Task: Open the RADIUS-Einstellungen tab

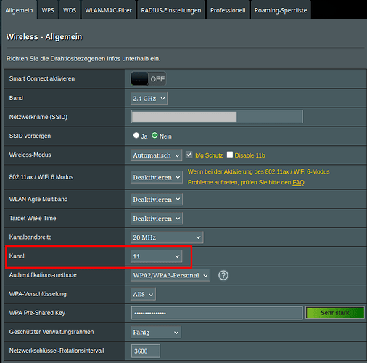Action: (171, 10)
